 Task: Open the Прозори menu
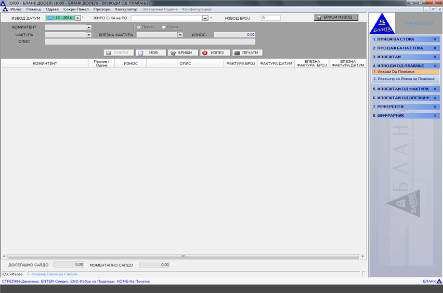(102, 9)
